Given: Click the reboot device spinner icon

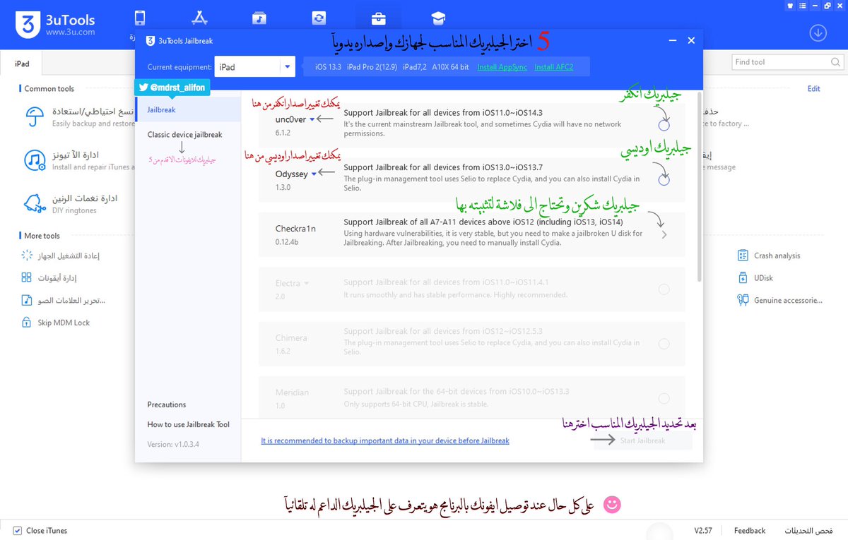Looking at the screenshot, I should [26, 256].
